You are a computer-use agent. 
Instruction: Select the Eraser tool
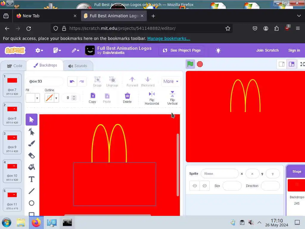32,155
